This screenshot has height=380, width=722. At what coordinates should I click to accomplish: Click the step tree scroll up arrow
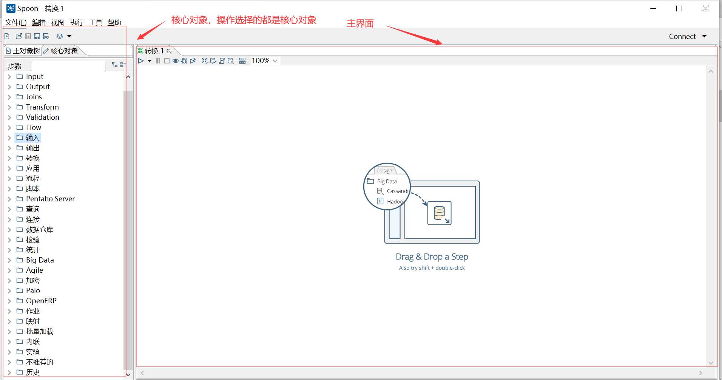point(128,77)
